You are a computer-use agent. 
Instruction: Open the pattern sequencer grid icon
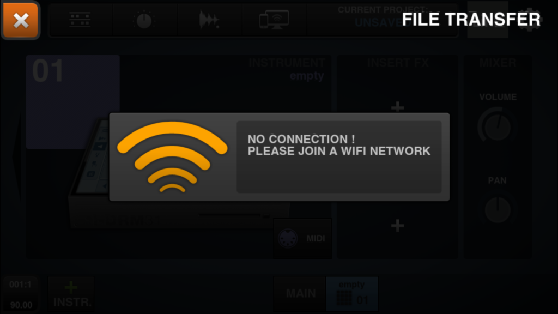pyautogui.click(x=80, y=20)
